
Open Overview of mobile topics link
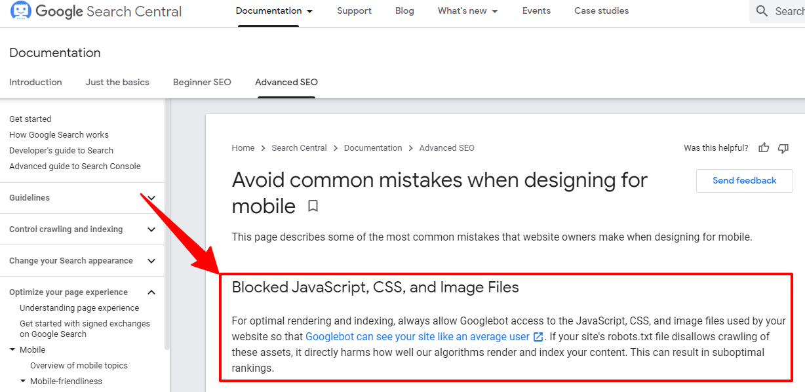point(79,366)
